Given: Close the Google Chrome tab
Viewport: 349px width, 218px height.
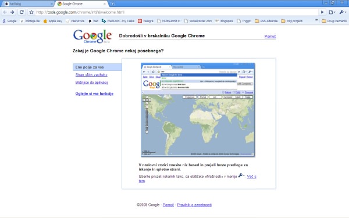Looking at the screenshot, I should [x=105, y=4].
